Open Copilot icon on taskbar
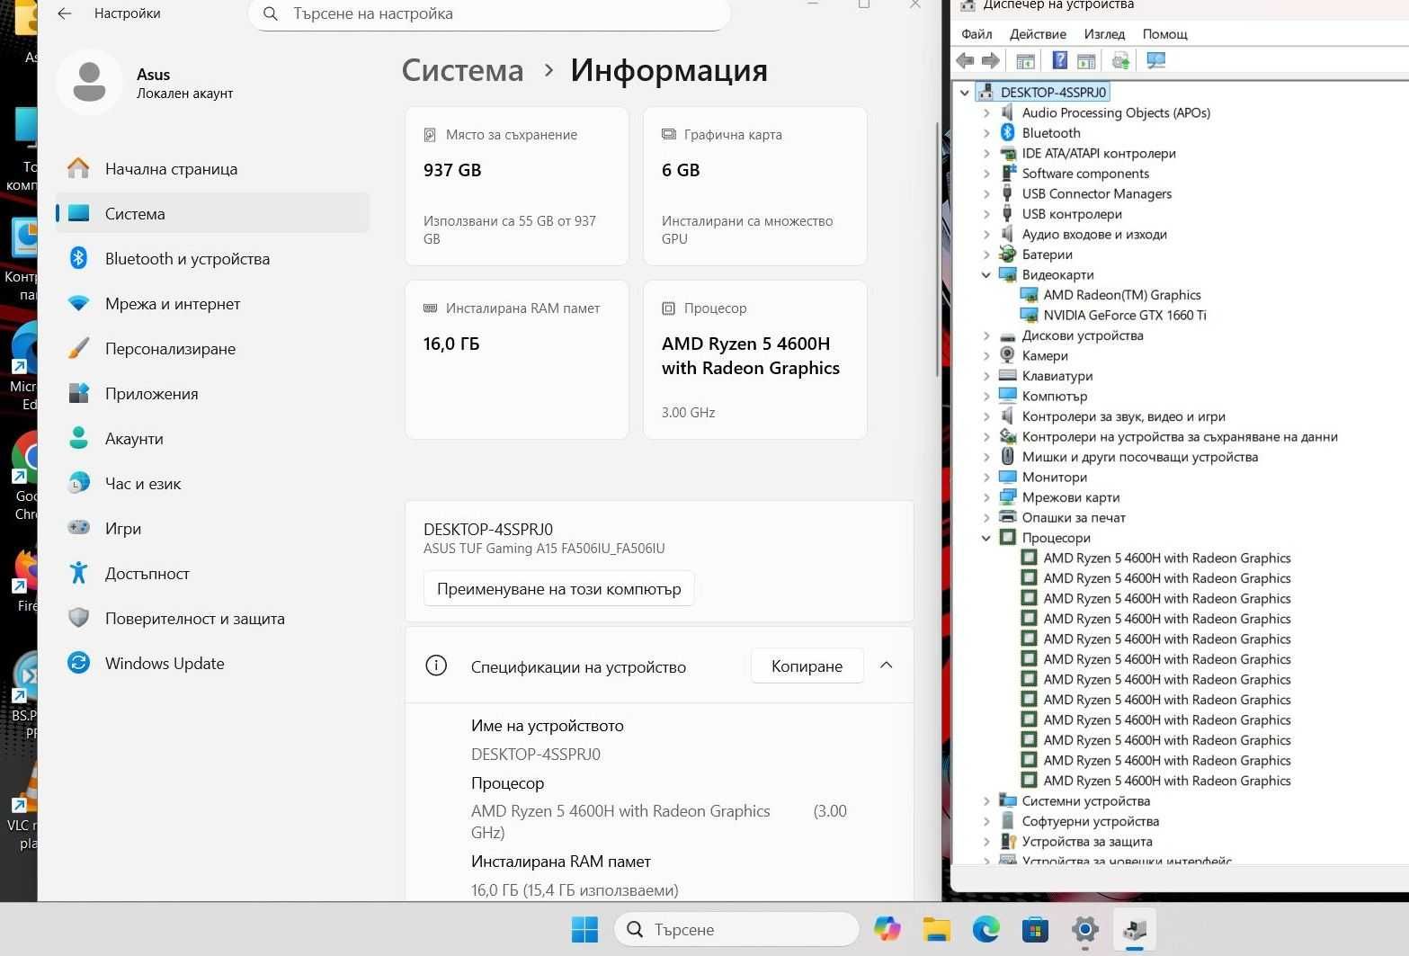The width and height of the screenshot is (1409, 956). 887,929
